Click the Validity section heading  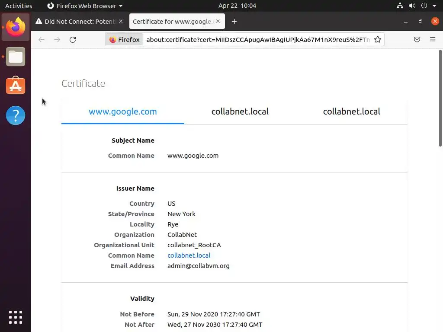pos(142,299)
